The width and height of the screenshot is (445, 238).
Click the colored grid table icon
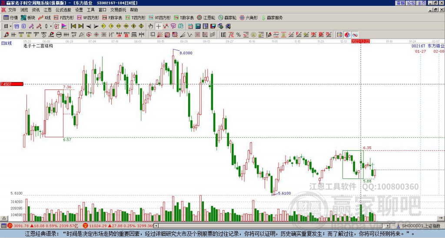pyautogui.click(x=339, y=35)
